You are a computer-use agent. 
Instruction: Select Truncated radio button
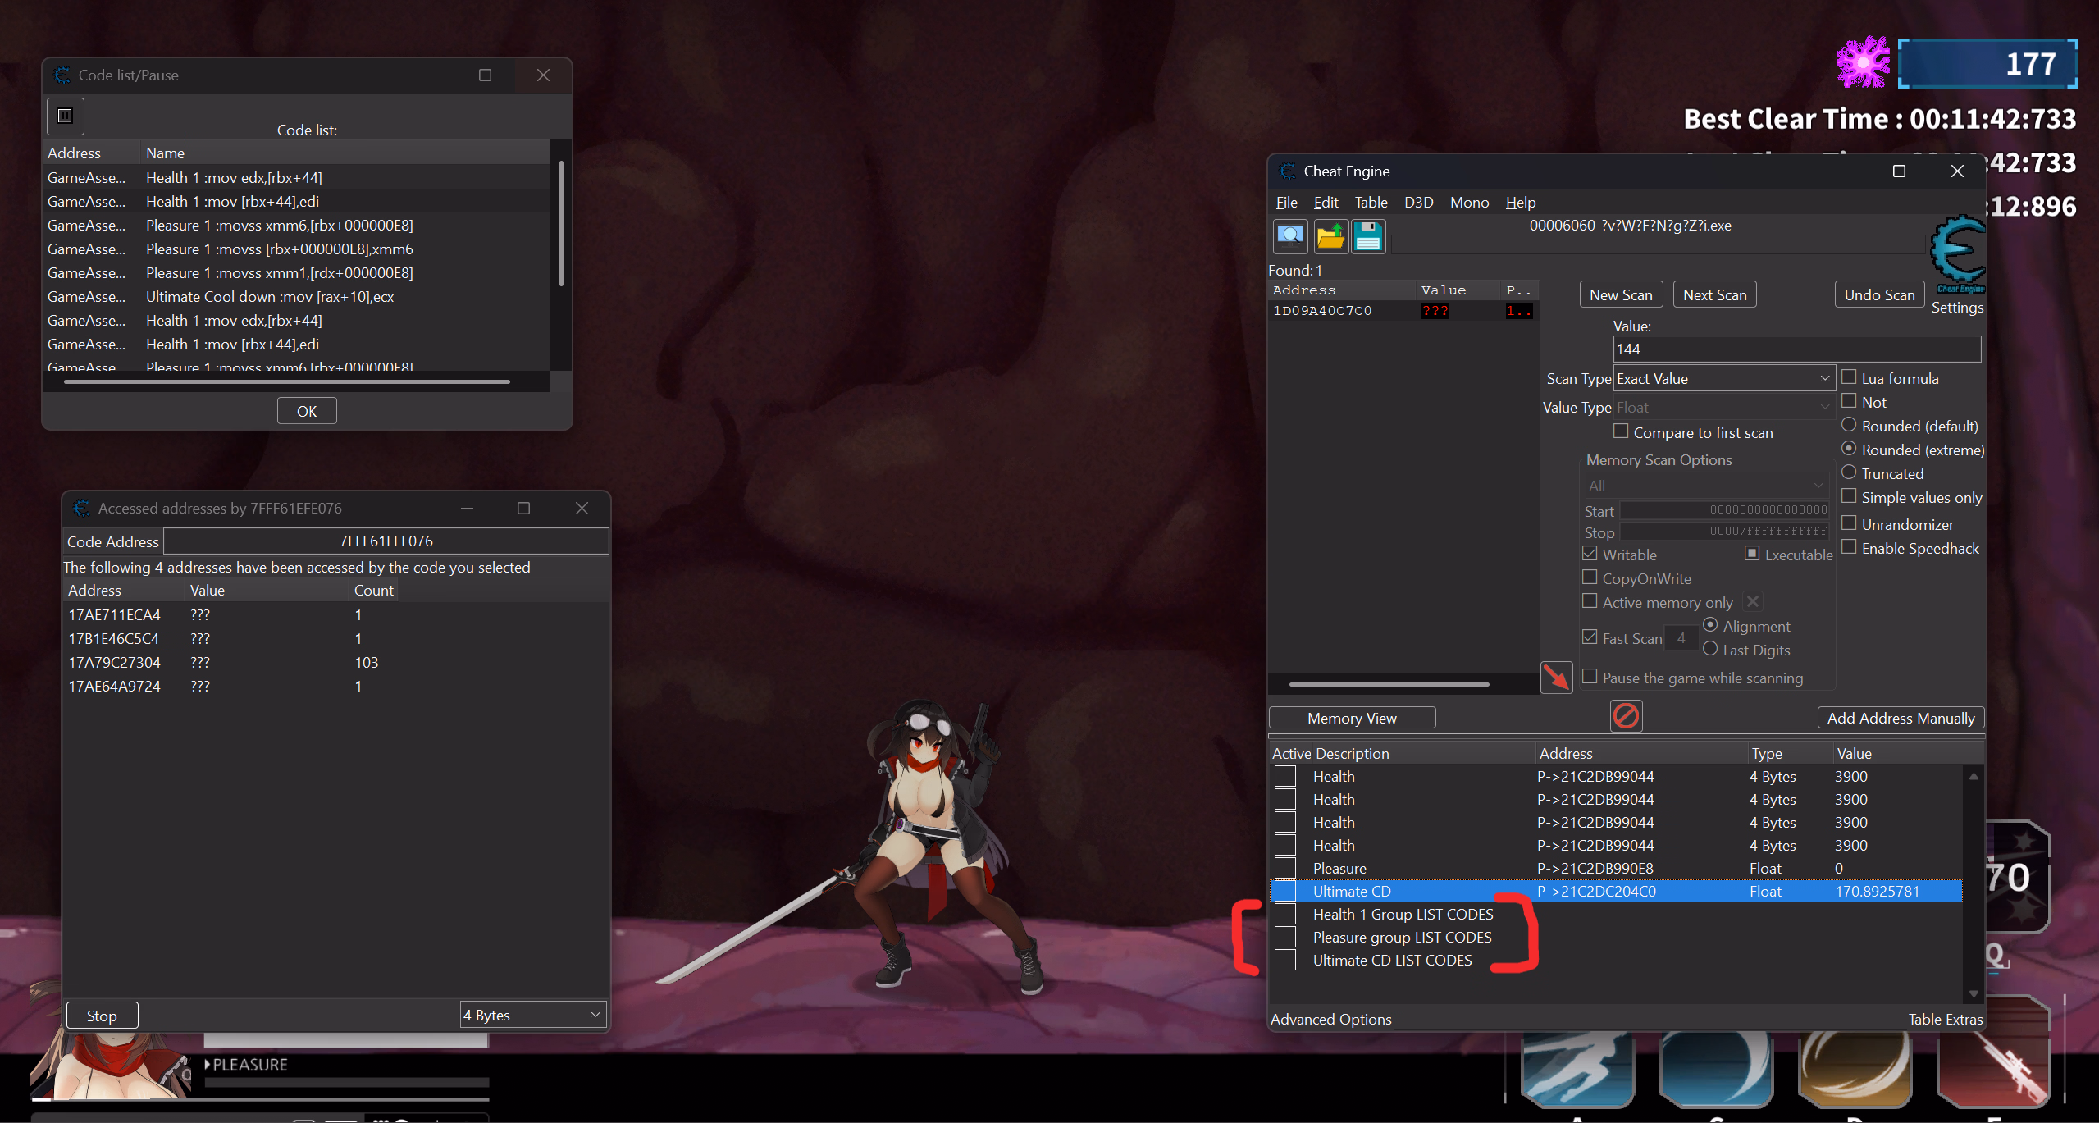(x=1849, y=472)
